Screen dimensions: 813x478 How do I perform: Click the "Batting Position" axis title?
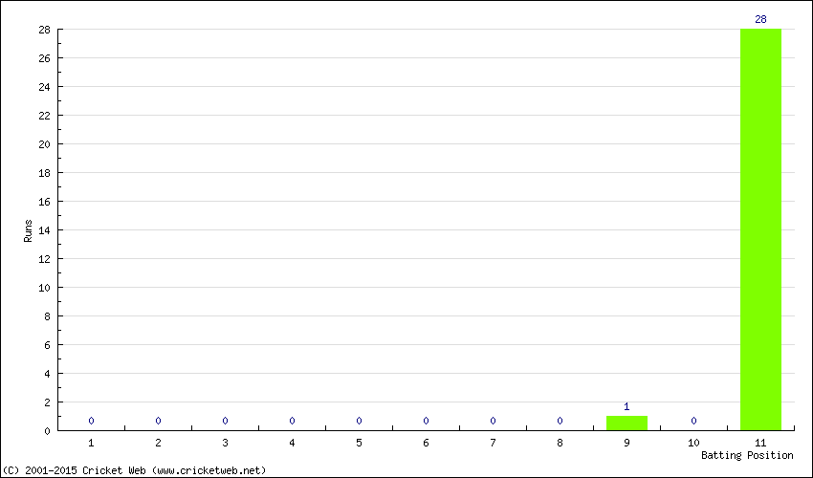pos(747,455)
